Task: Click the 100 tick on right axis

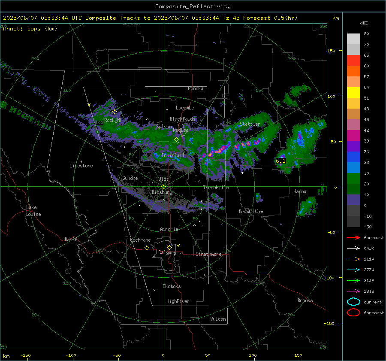Action: 331,96
